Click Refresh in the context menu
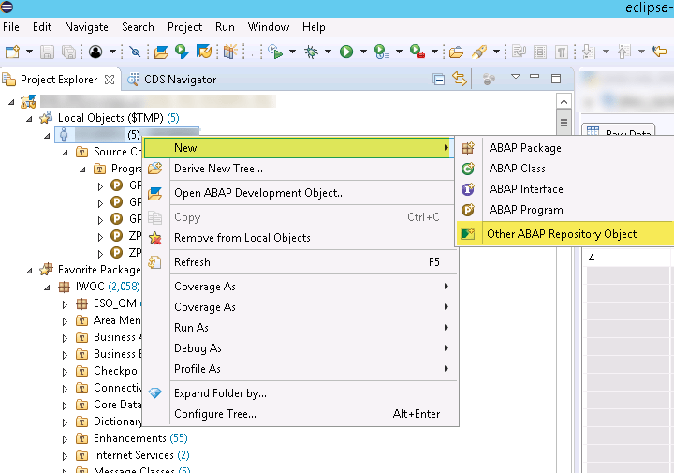 point(300,262)
